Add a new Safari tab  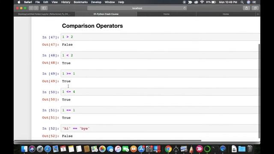pos(258,14)
